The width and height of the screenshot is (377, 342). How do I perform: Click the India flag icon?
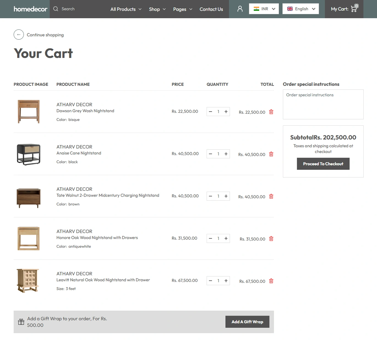tap(256, 9)
